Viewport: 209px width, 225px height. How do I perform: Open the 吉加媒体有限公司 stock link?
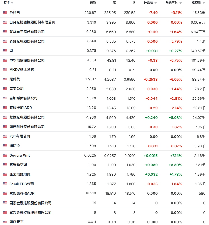coord(23,98)
